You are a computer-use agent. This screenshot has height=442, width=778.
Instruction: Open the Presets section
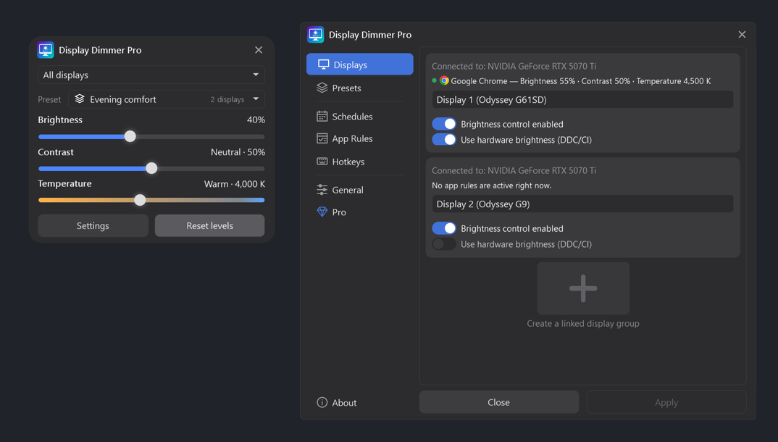[360, 88]
